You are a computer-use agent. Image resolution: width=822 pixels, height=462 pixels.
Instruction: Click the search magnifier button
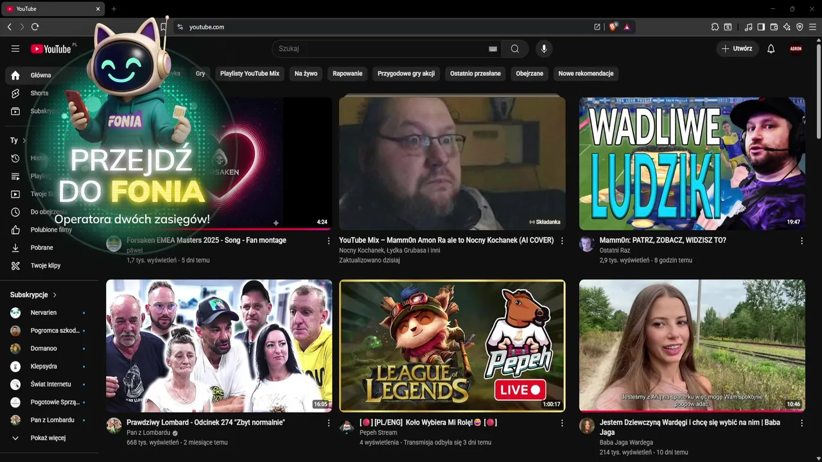(515, 49)
